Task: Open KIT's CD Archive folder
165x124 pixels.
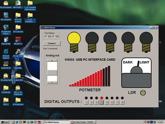Action: pos(18,18)
